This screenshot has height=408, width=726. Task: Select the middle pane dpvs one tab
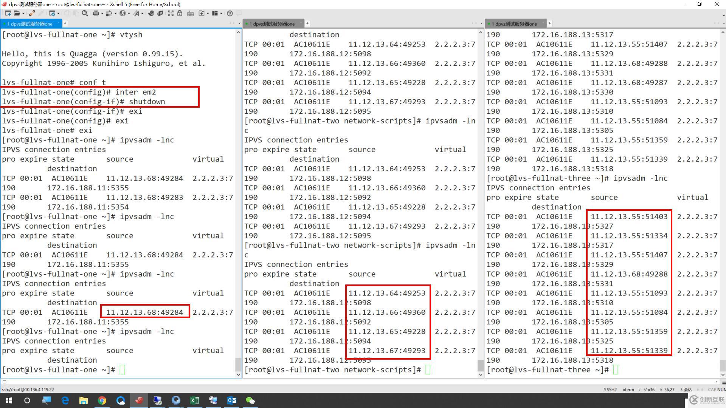(272, 24)
